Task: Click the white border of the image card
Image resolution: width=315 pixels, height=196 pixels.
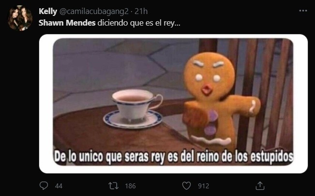Action: (x=46, y=103)
